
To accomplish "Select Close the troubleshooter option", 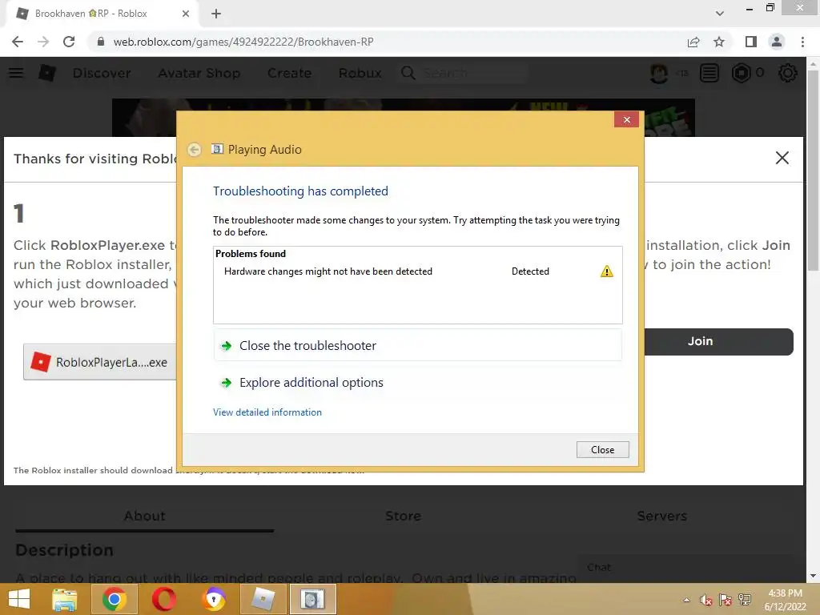I will tap(417, 346).
